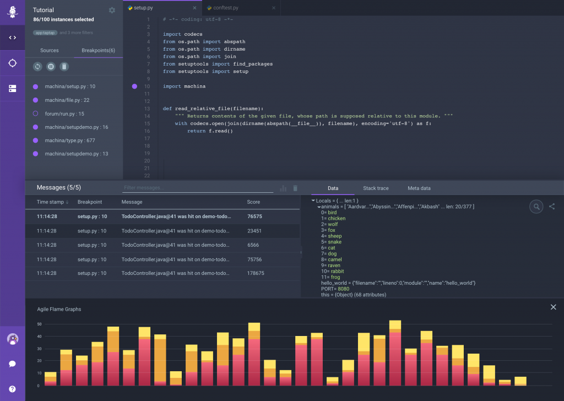Open the code debugger view in sidebar
This screenshot has height=401, width=564.
coord(12,37)
